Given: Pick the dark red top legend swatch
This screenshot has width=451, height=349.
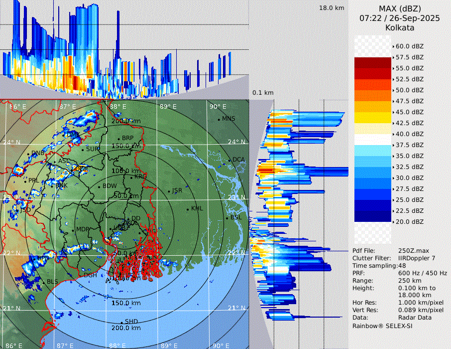Looking at the screenshot, I should tap(372, 62).
